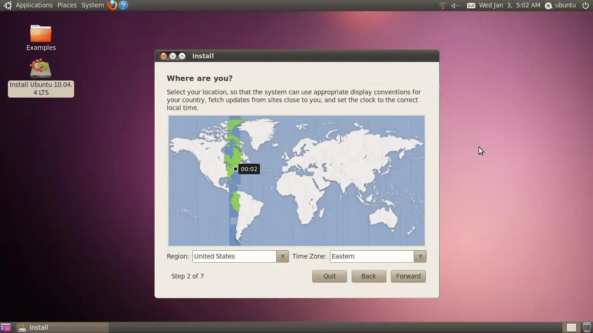Open the network connection indicator
The height and width of the screenshot is (333, 593).
443,6
